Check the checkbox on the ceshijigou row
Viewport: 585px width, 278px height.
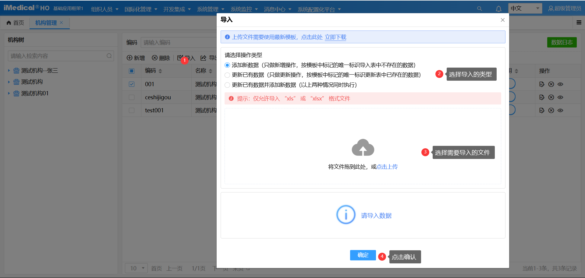pos(131,97)
